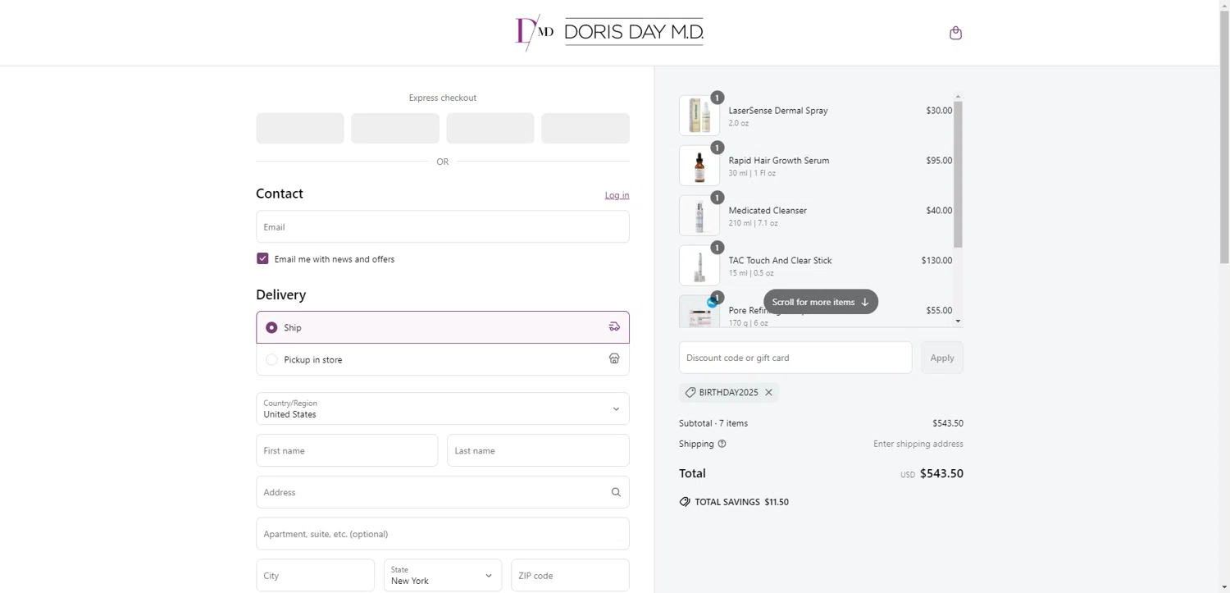Open the State dropdown
This screenshot has width=1230, height=593.
(443, 575)
